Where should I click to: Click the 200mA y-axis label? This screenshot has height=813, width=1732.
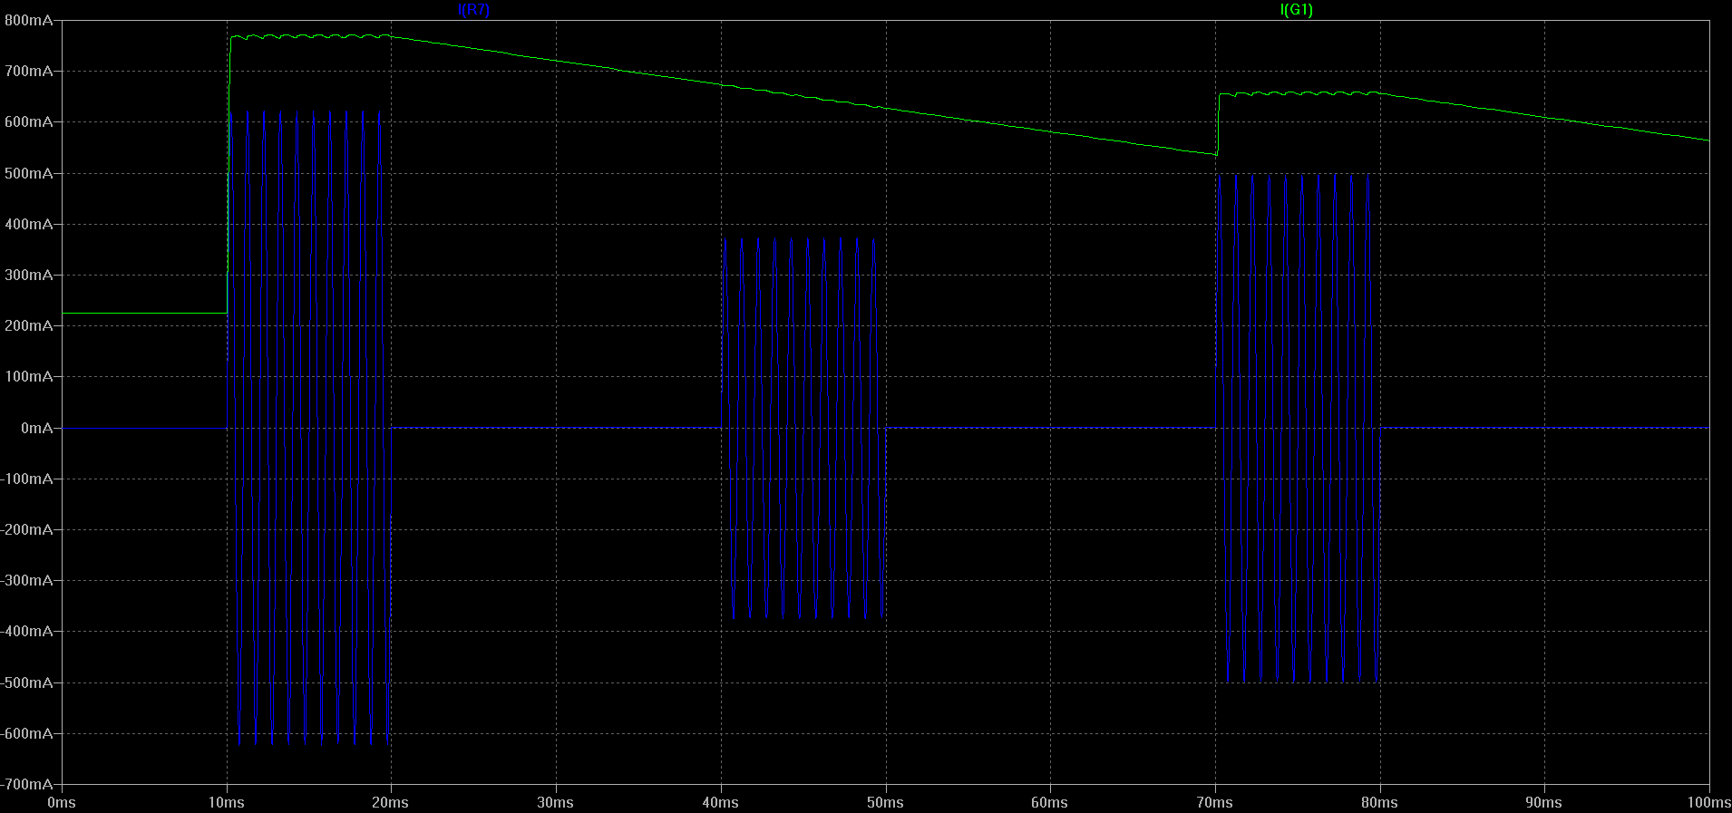[29, 325]
